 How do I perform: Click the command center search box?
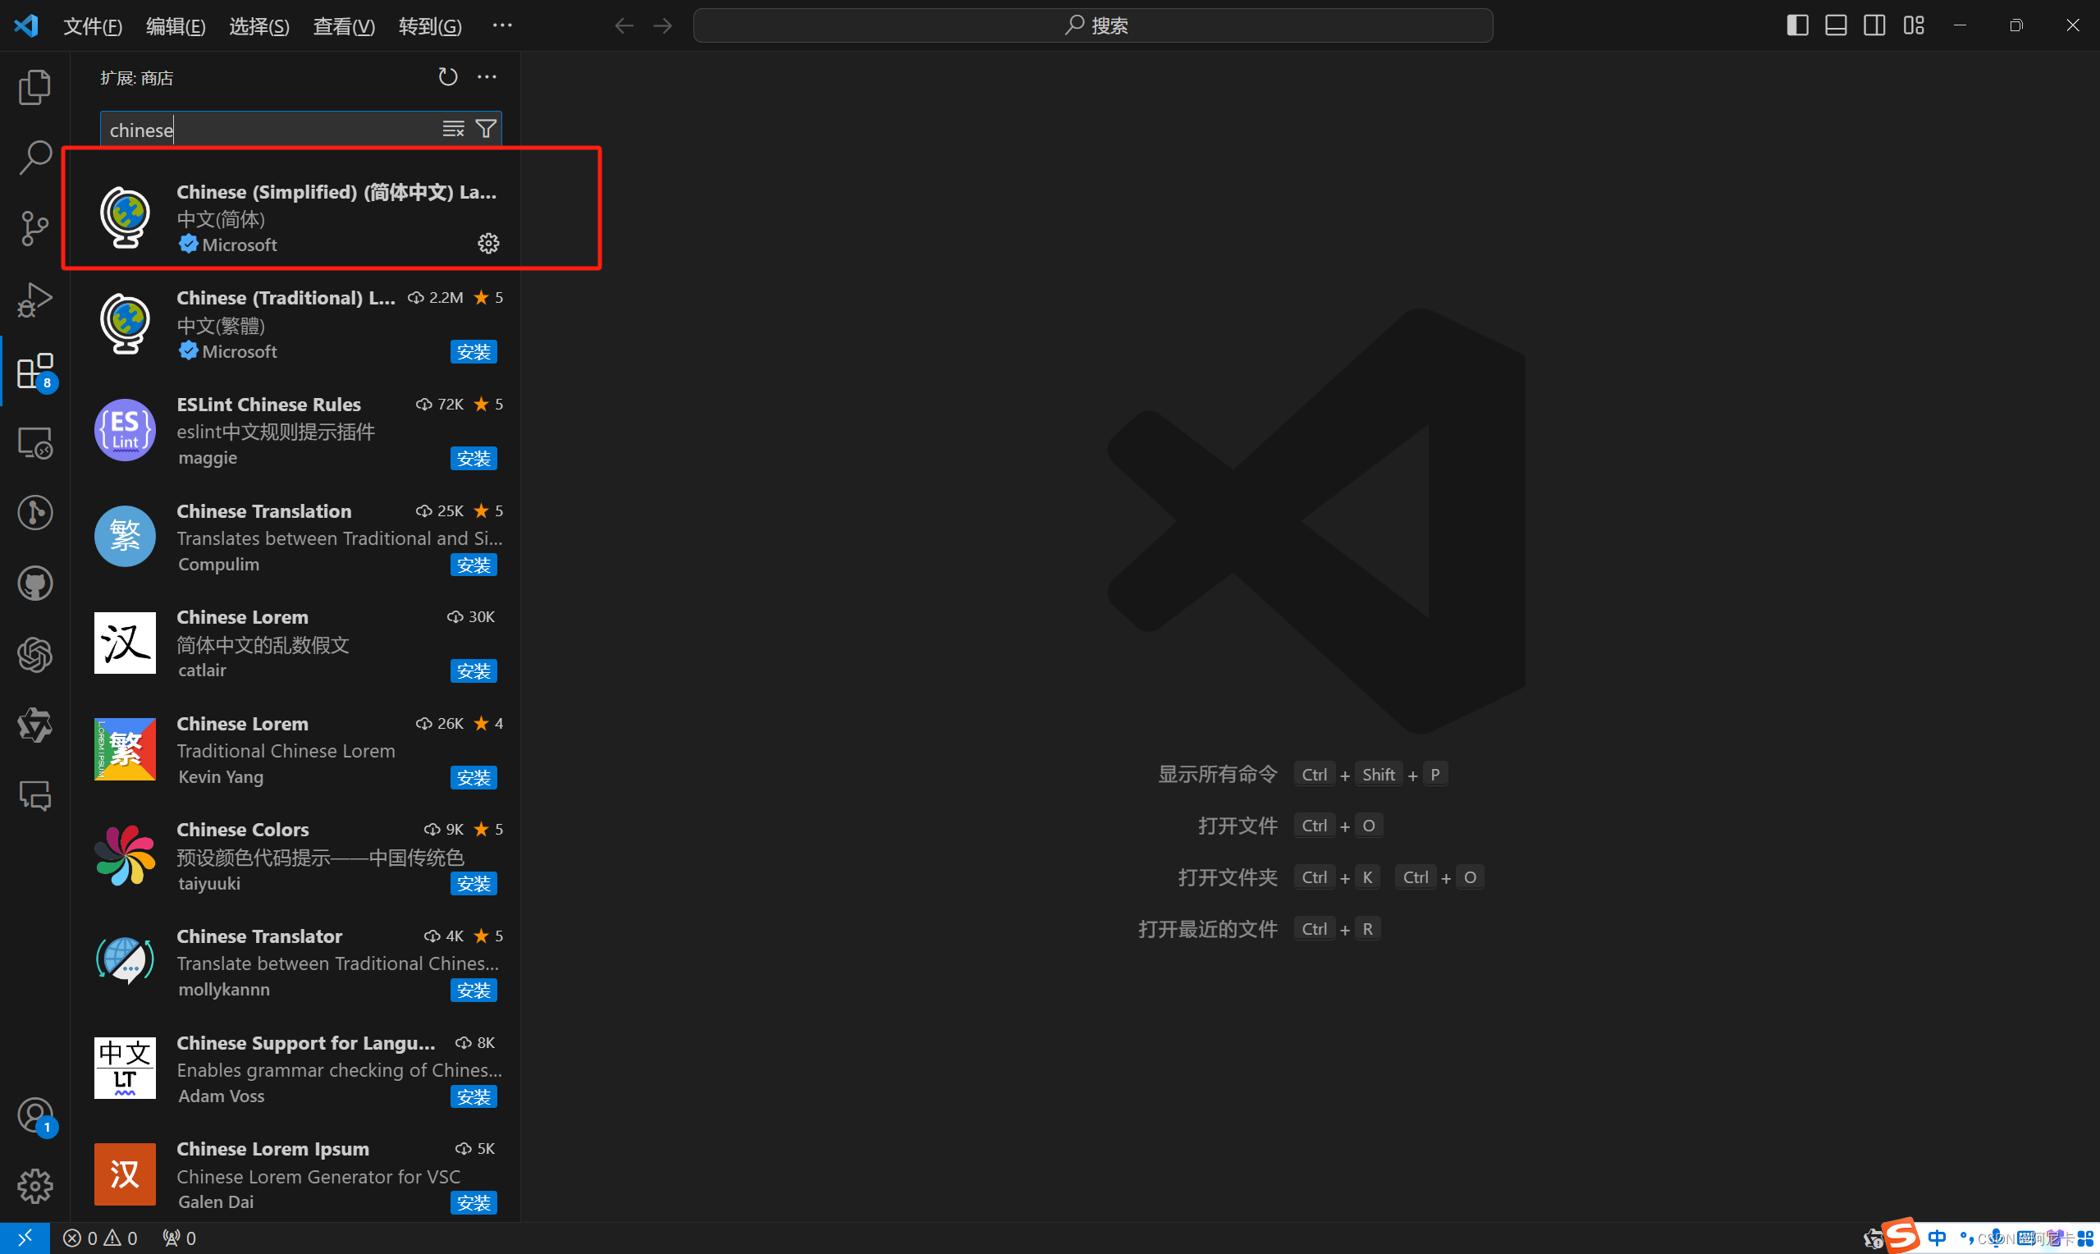pyautogui.click(x=1093, y=25)
